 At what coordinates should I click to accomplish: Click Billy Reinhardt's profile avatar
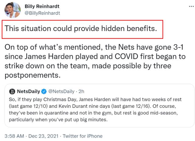pyautogui.click(x=12, y=10)
